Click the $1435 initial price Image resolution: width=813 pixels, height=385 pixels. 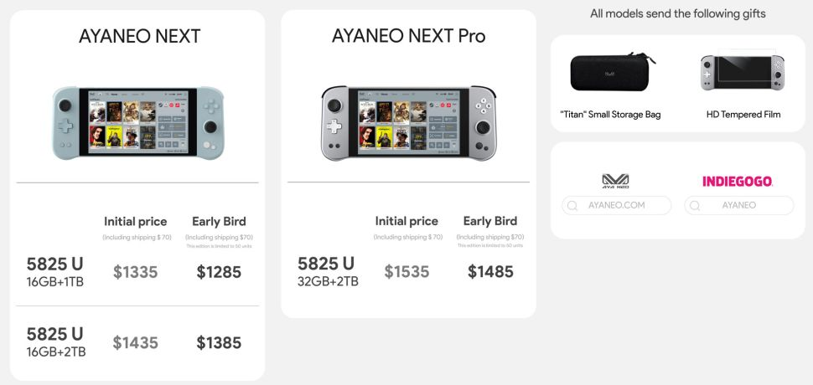coord(136,342)
